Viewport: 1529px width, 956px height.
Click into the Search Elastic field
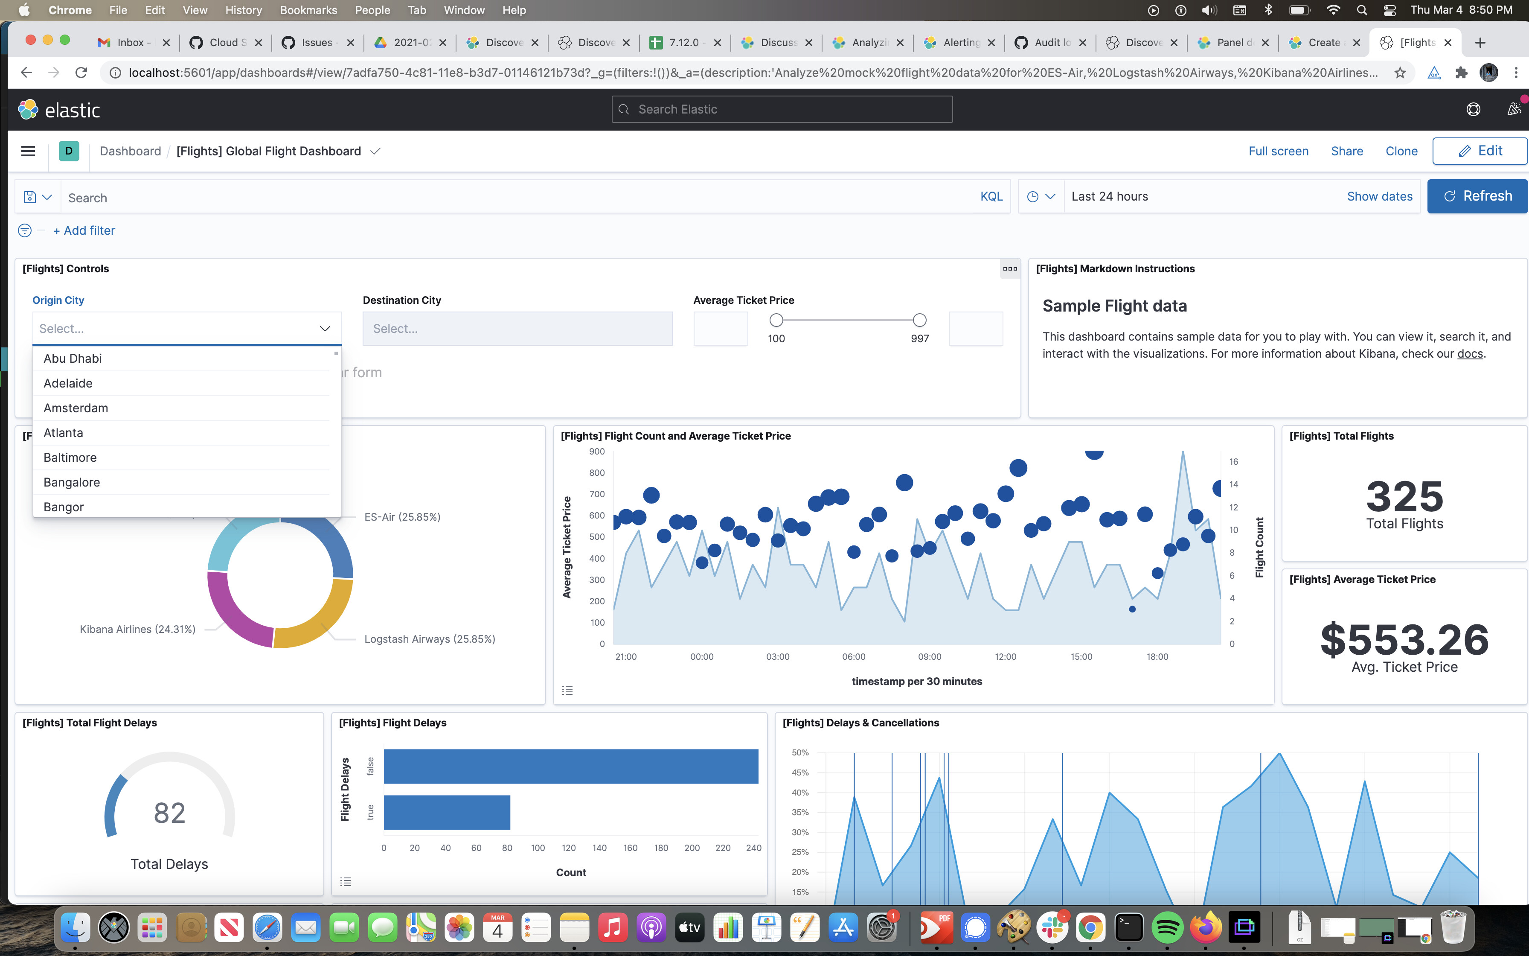[782, 109]
